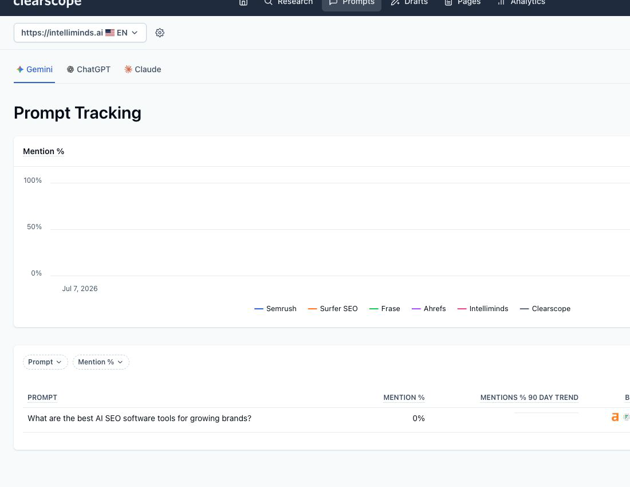Click the Mention % chart title

(44, 151)
